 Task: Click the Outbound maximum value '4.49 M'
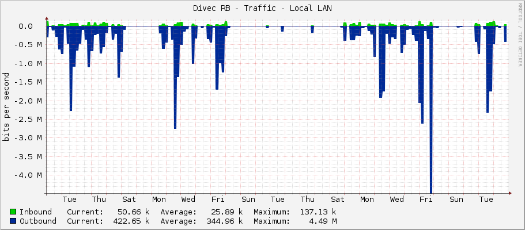pos(322,221)
